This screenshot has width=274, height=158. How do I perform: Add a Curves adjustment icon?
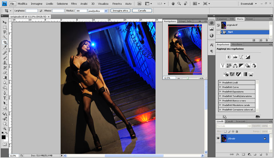click(x=241, y=57)
